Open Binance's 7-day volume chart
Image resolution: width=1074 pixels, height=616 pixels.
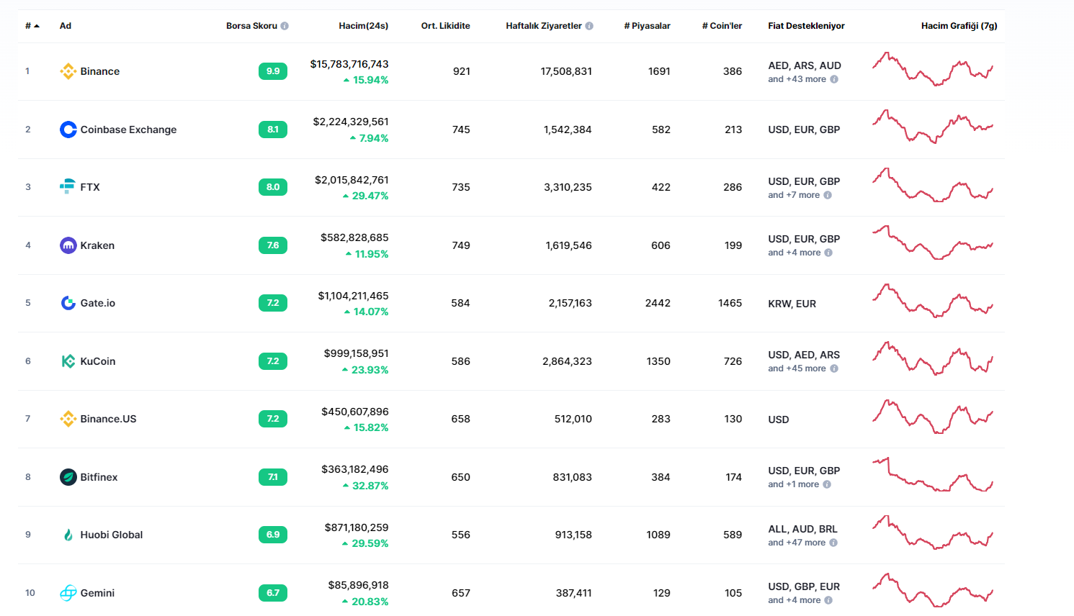click(x=932, y=69)
